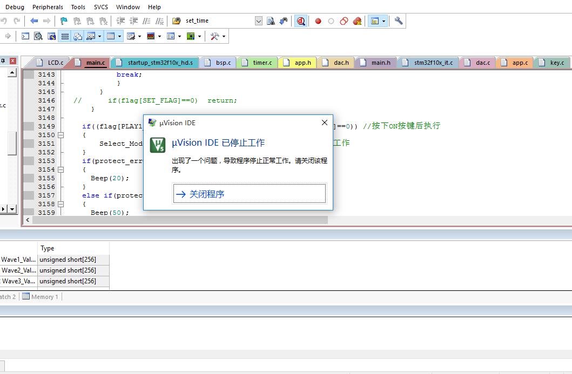Image resolution: width=572 pixels, height=374 pixels.
Task: Open the Memory windows icon
Action: tap(111, 36)
